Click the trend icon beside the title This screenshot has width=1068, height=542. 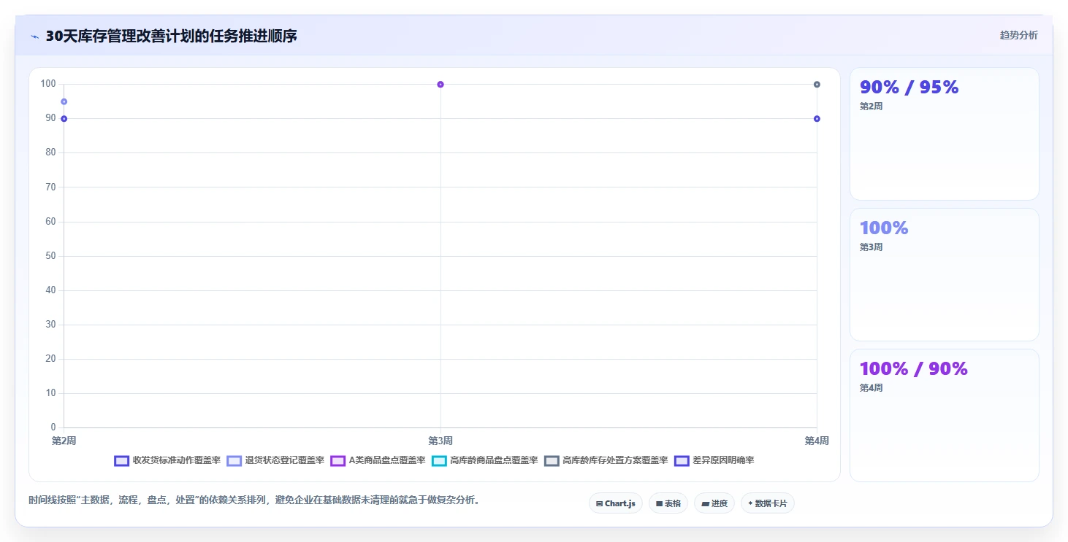pos(34,36)
